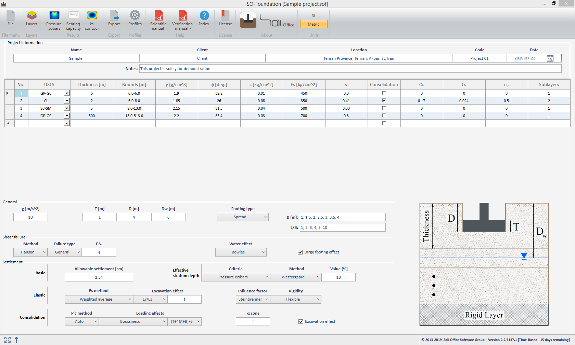Select row 1 header arrow
This screenshot has width=575, height=345.
tap(10, 93)
